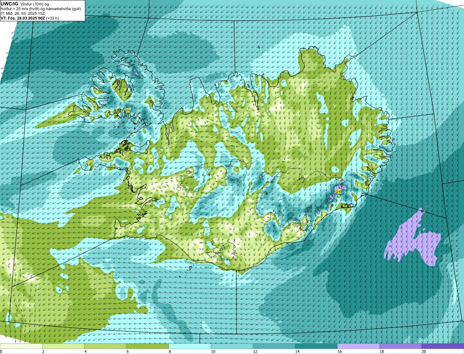
Task: Click the legend tick label "16"
Action: click(x=340, y=351)
